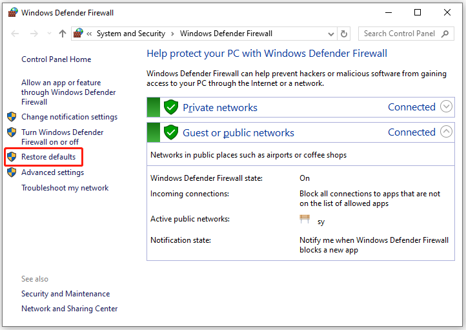Open Control Panel Home

tap(56, 59)
